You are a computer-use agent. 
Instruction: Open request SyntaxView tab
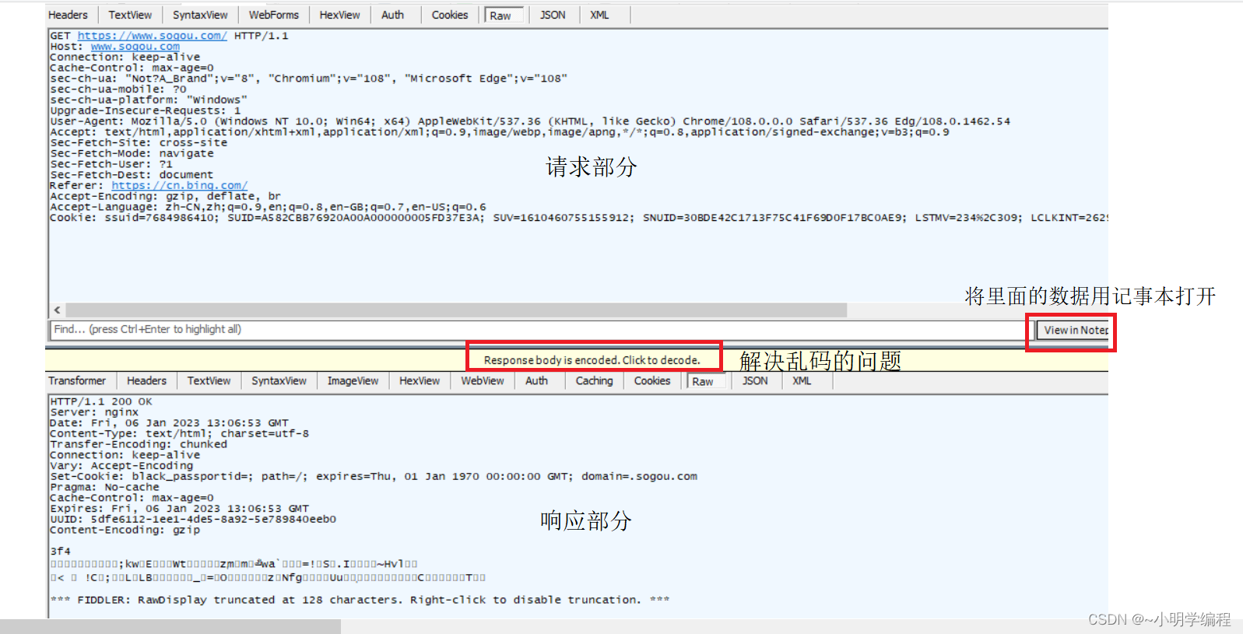pos(200,15)
